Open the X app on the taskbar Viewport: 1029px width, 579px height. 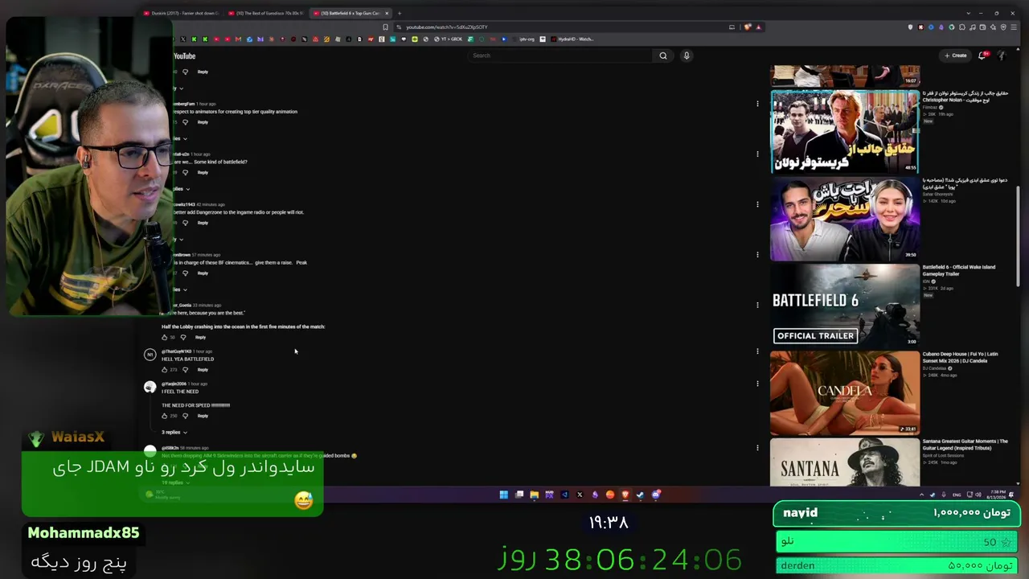tap(580, 495)
